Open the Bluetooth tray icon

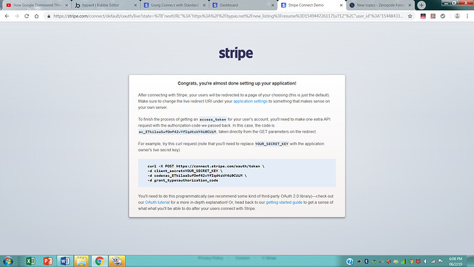point(366,261)
